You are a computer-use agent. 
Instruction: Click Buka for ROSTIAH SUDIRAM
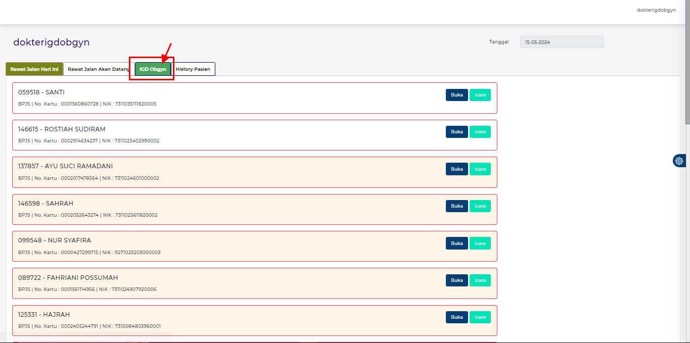coord(456,132)
